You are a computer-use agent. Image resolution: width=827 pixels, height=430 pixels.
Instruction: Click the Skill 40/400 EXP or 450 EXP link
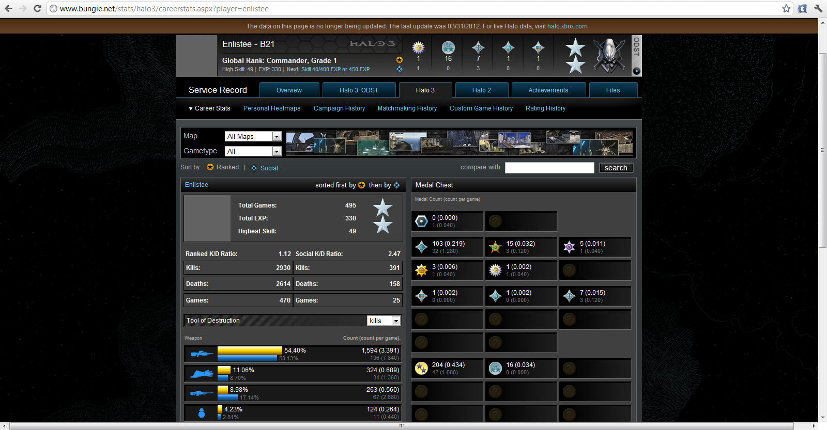tap(335, 69)
